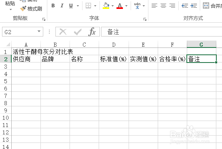Click cell 合格率(%)
The height and width of the screenshot is (149, 222).
click(172, 59)
